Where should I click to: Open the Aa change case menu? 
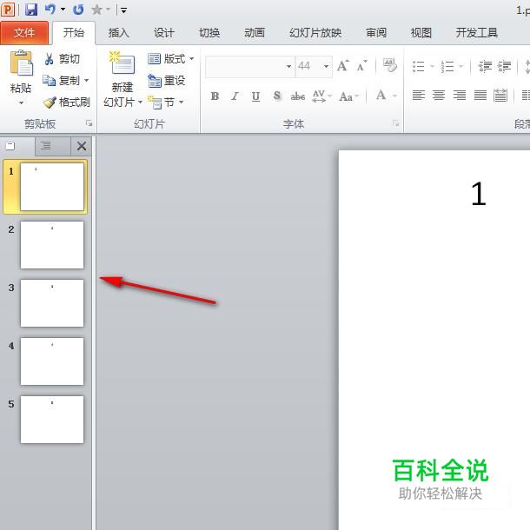click(x=348, y=96)
